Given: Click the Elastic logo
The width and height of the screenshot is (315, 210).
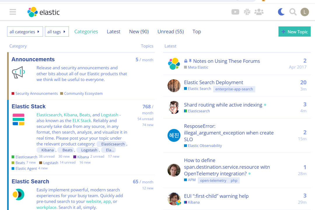Looking at the screenshot, I should click(x=43, y=12).
